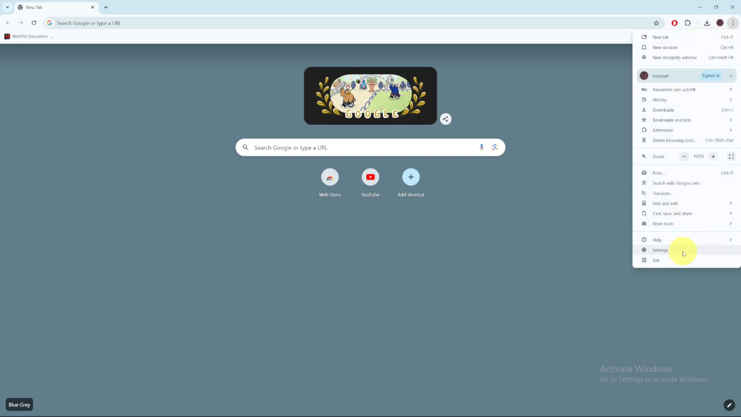
Task: Expand More tools submenu
Action: point(687,224)
